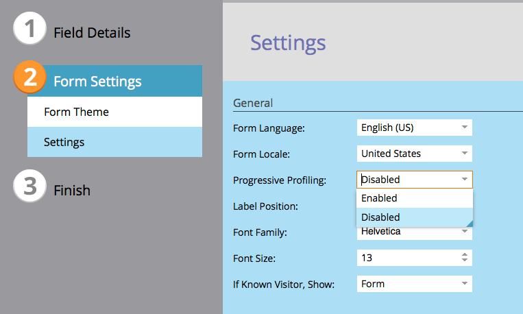Go to the Finish step
This screenshot has width=523, height=314.
(72, 191)
